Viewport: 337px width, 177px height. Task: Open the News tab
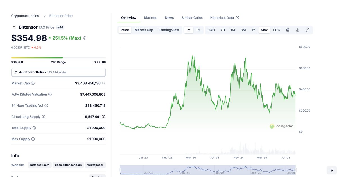(x=169, y=18)
